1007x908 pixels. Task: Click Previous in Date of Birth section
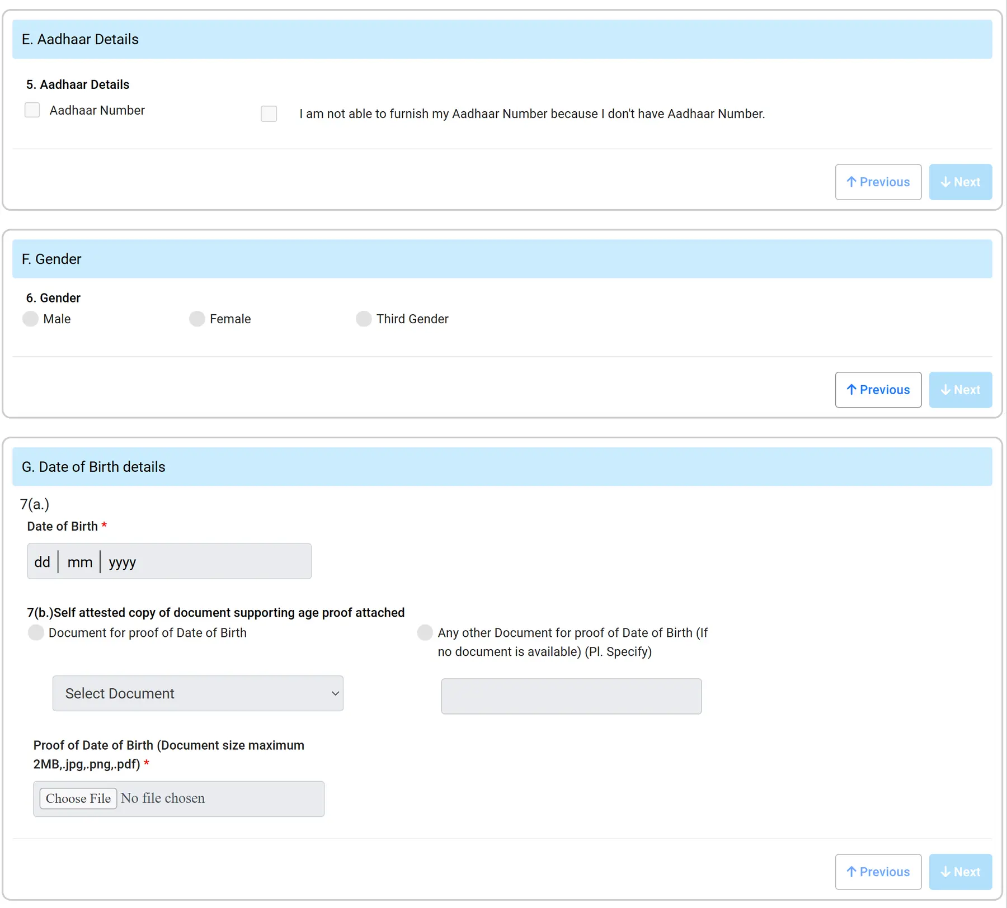878,872
